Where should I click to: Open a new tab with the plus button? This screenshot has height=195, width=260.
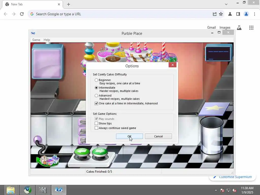click(69, 4)
